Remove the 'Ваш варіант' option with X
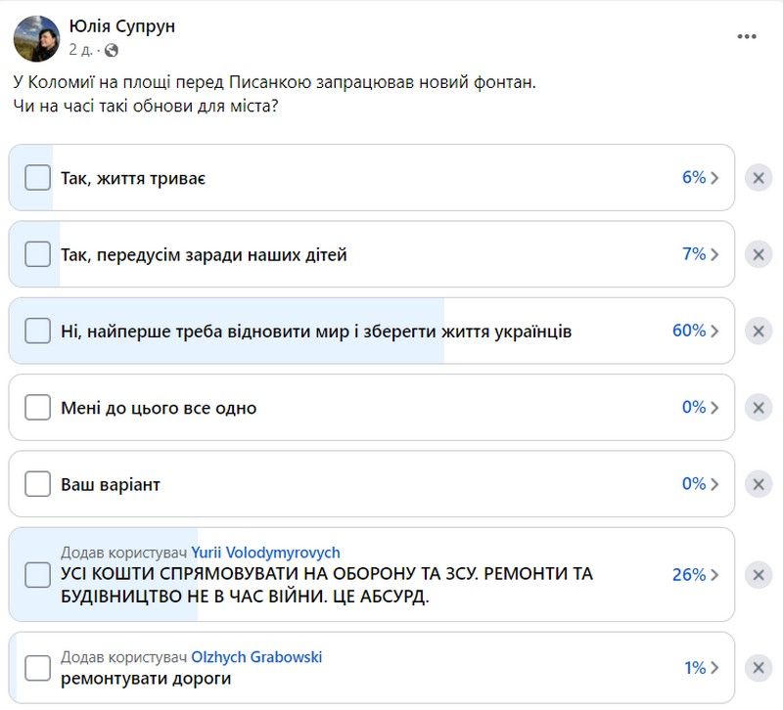The height and width of the screenshot is (710, 783). [x=757, y=483]
